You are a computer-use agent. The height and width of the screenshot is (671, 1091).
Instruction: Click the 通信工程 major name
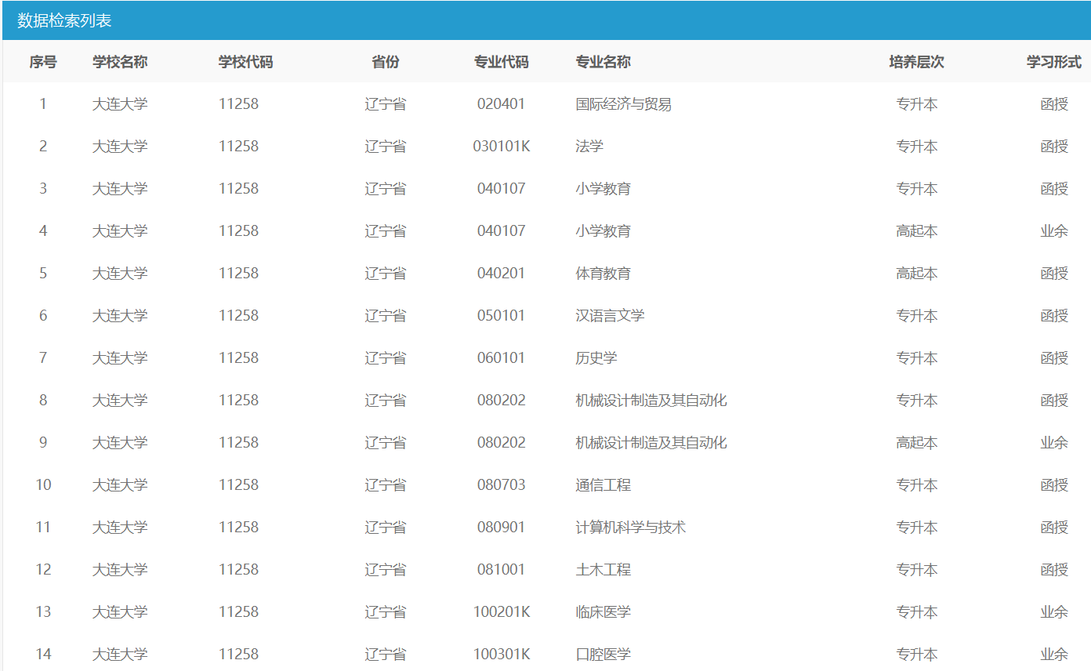coord(603,485)
